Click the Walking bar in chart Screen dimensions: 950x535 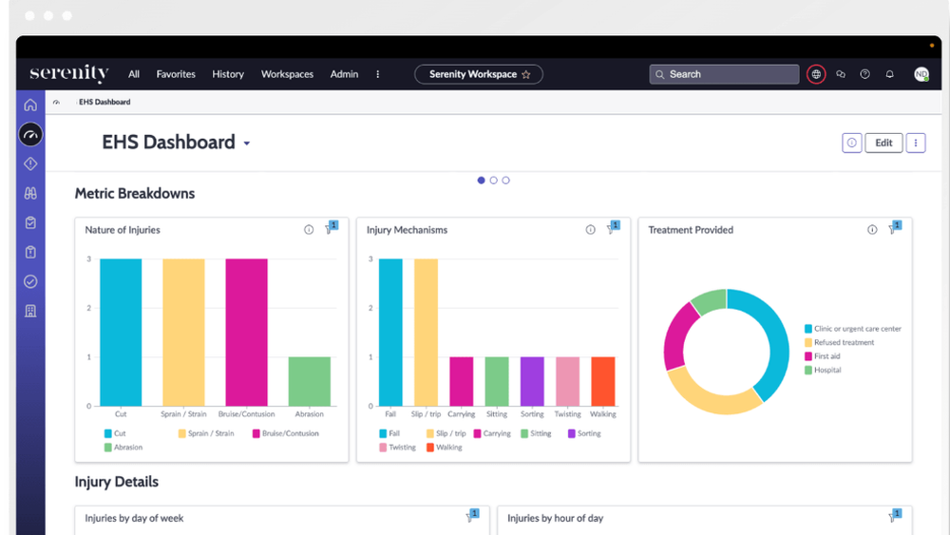click(603, 382)
